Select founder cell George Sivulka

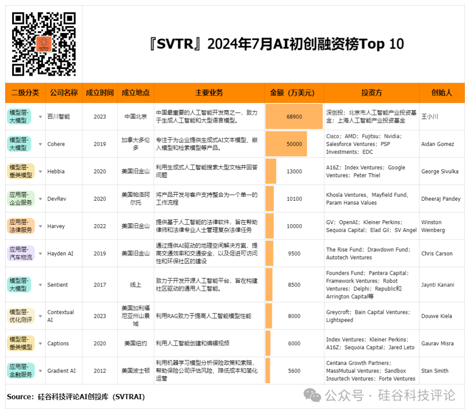tap(442, 172)
